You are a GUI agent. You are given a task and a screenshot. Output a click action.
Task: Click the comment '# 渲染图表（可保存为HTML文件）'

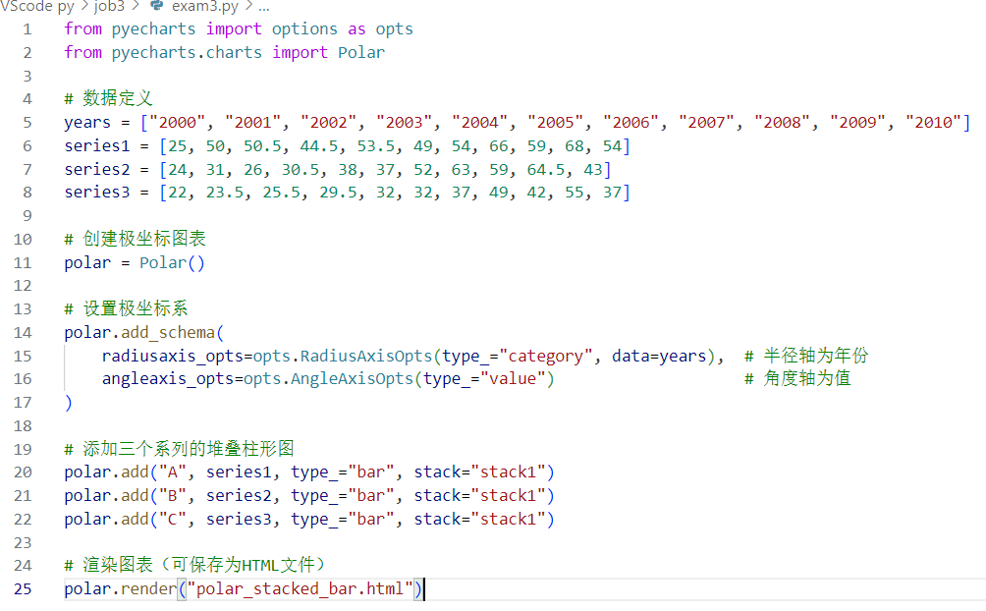(194, 566)
